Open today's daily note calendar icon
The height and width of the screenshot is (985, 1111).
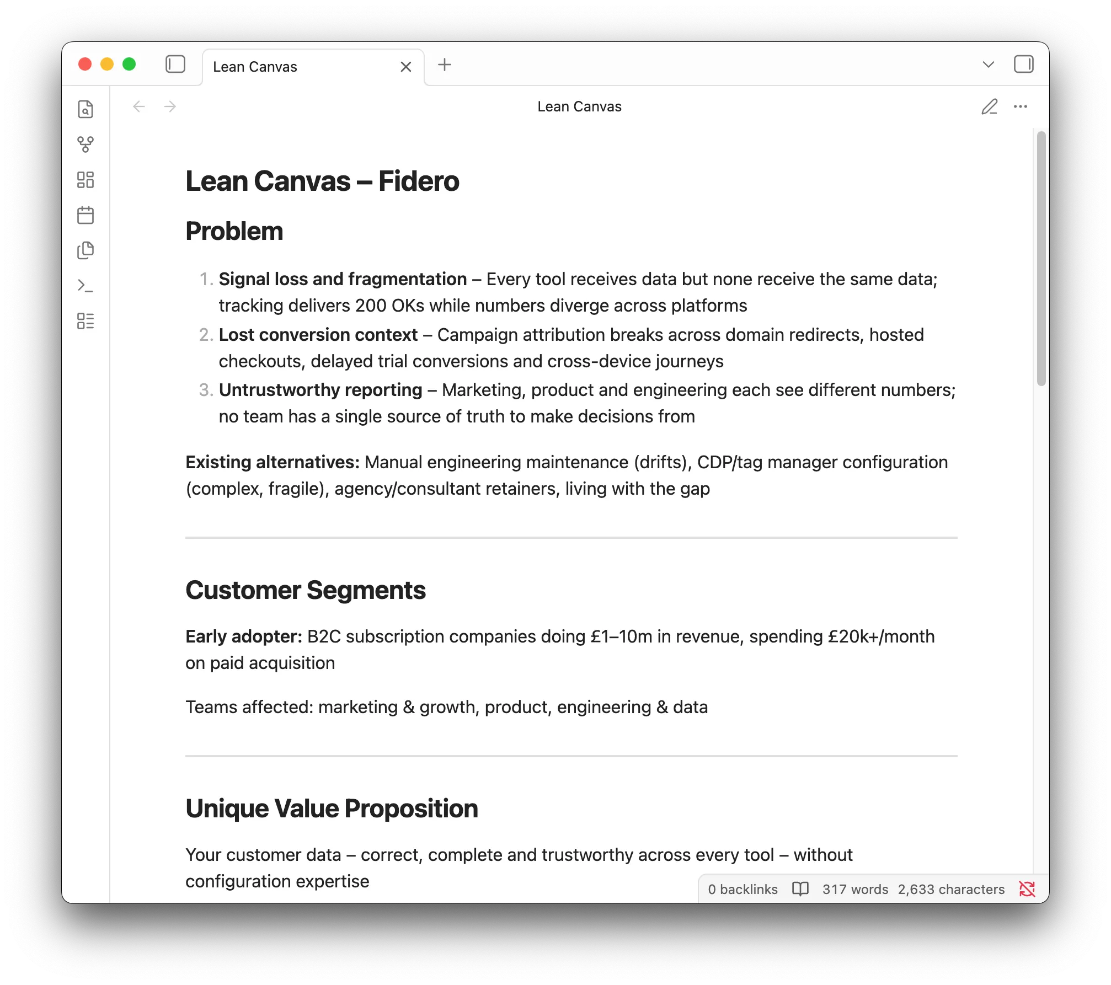(x=86, y=215)
